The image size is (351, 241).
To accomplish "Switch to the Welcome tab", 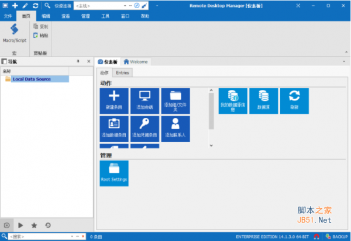I will 136,62.
